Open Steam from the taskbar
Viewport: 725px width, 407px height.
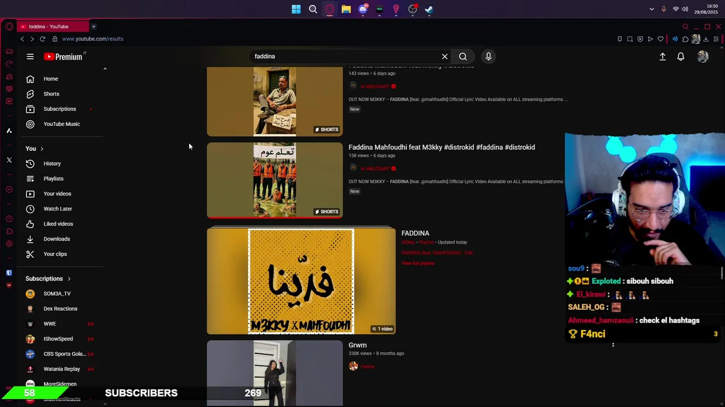coord(429,9)
